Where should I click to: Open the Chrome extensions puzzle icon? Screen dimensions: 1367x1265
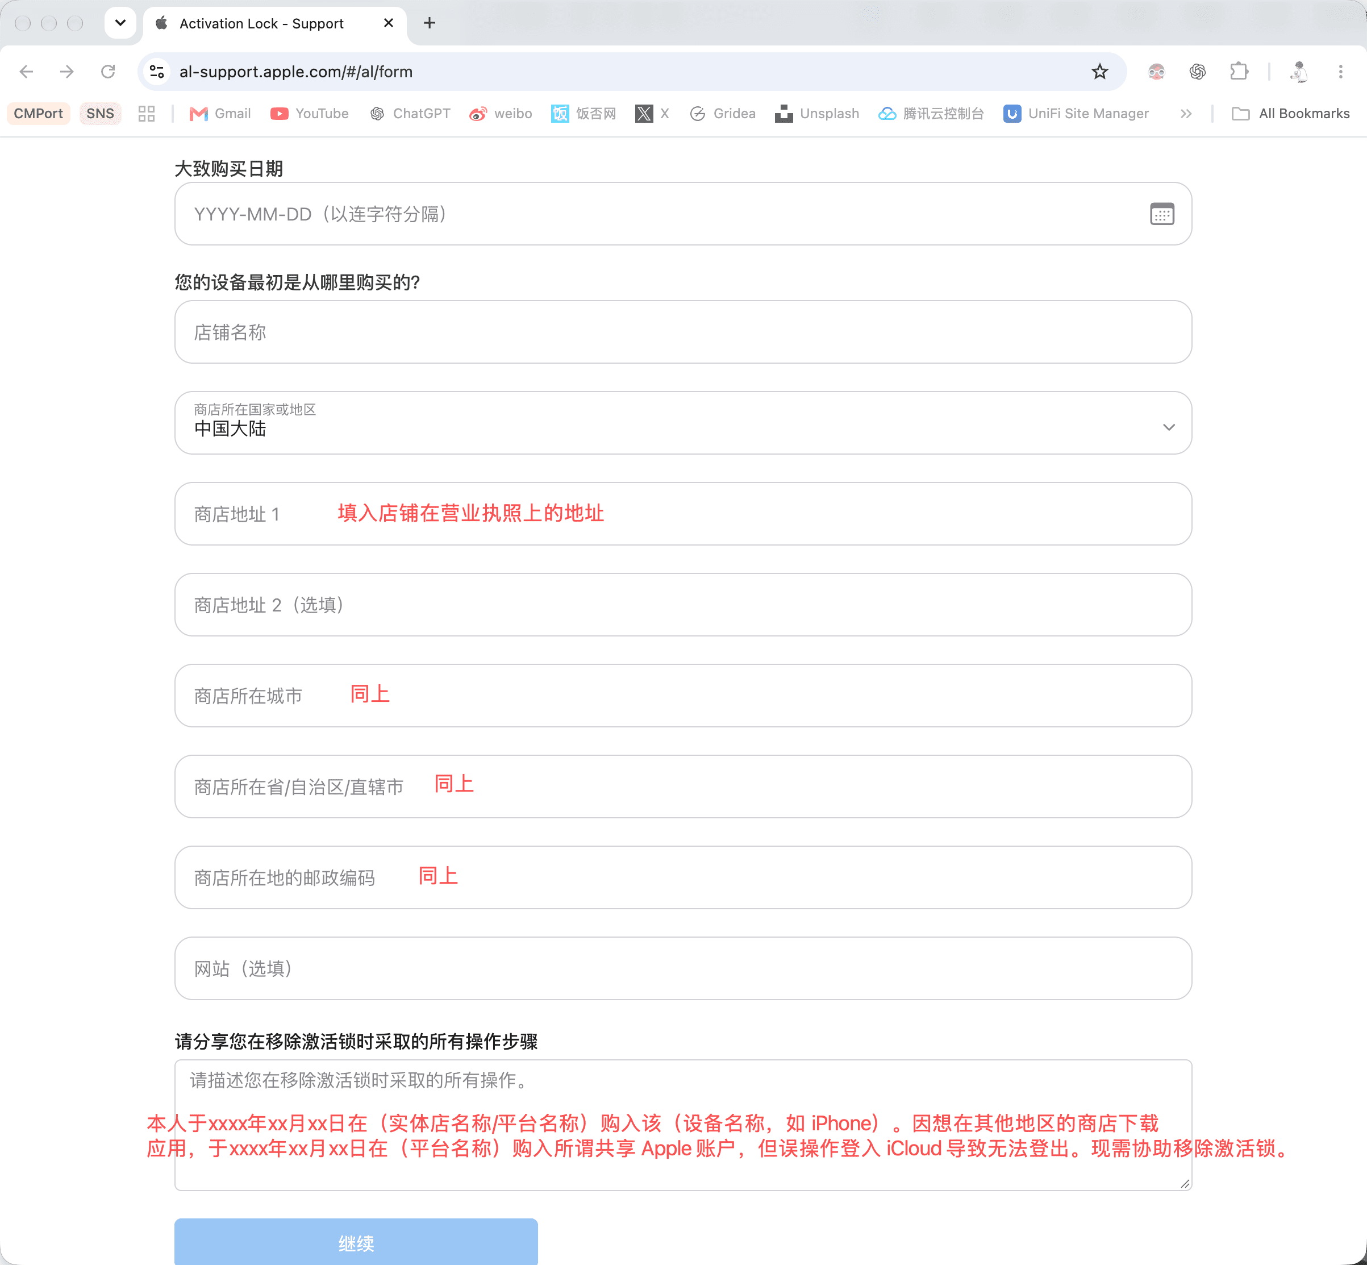[x=1238, y=72]
